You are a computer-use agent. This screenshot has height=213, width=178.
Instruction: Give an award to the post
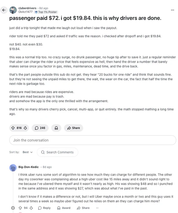coord(56,128)
